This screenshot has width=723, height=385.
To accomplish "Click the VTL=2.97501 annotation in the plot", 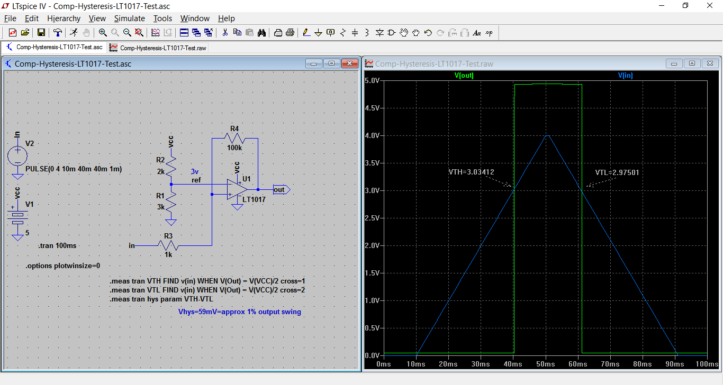I will 618,172.
